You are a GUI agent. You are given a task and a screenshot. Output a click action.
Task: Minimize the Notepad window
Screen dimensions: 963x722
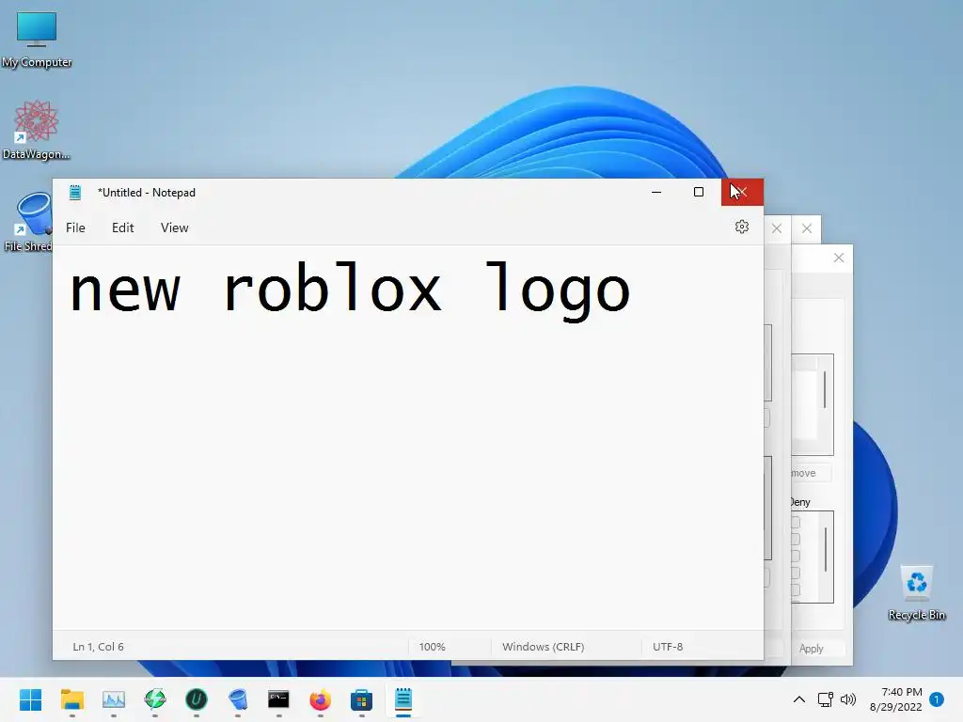[656, 192]
